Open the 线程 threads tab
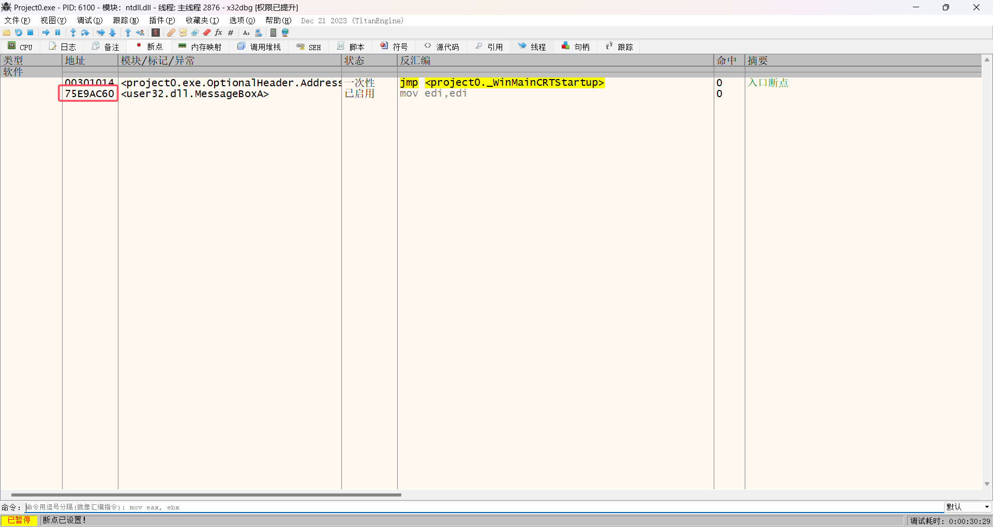Screen dimensions: 993x527 (x=533, y=47)
